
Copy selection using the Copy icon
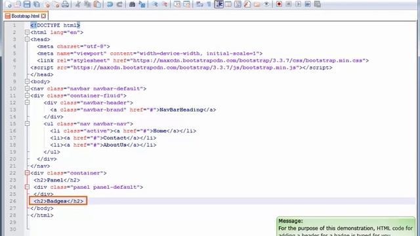tap(87, 4)
